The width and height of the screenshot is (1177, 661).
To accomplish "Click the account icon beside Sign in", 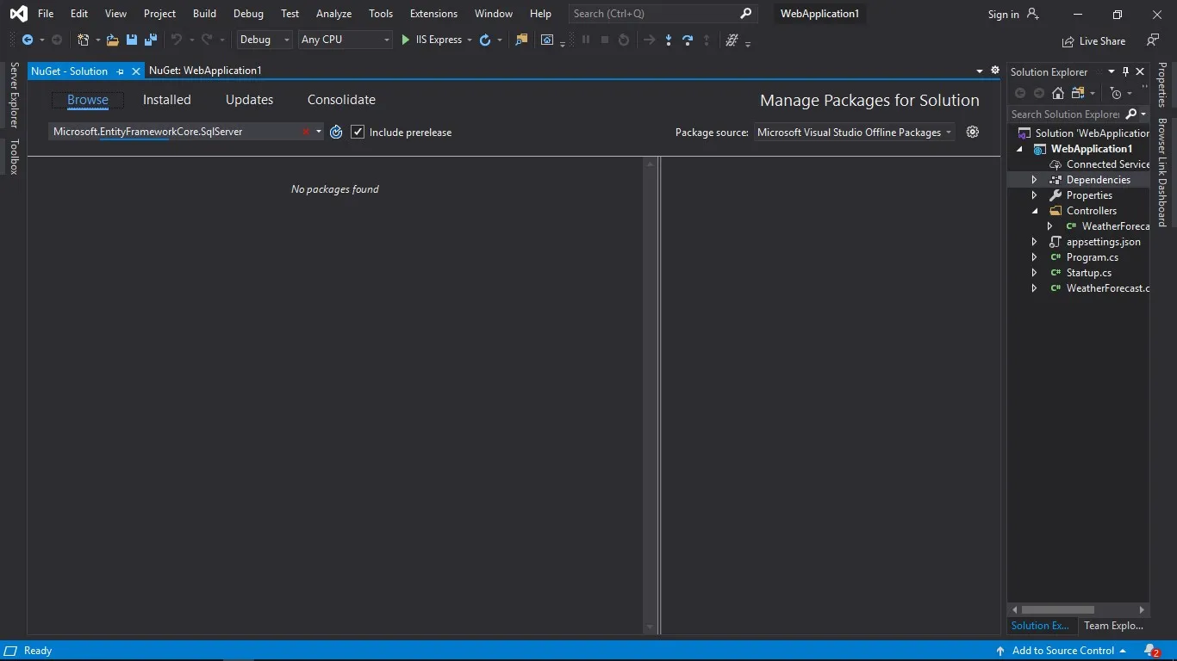I will [x=1033, y=14].
